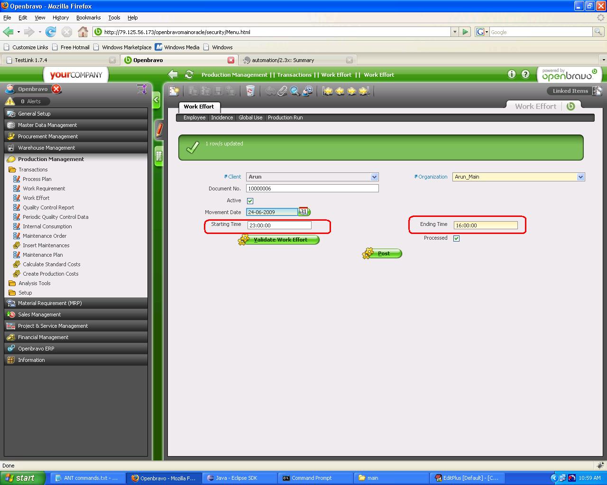
Task: Delete the record using the trash icon
Action: [250, 91]
